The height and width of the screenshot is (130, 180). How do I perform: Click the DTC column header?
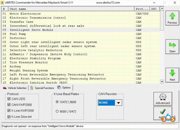point(155,9)
